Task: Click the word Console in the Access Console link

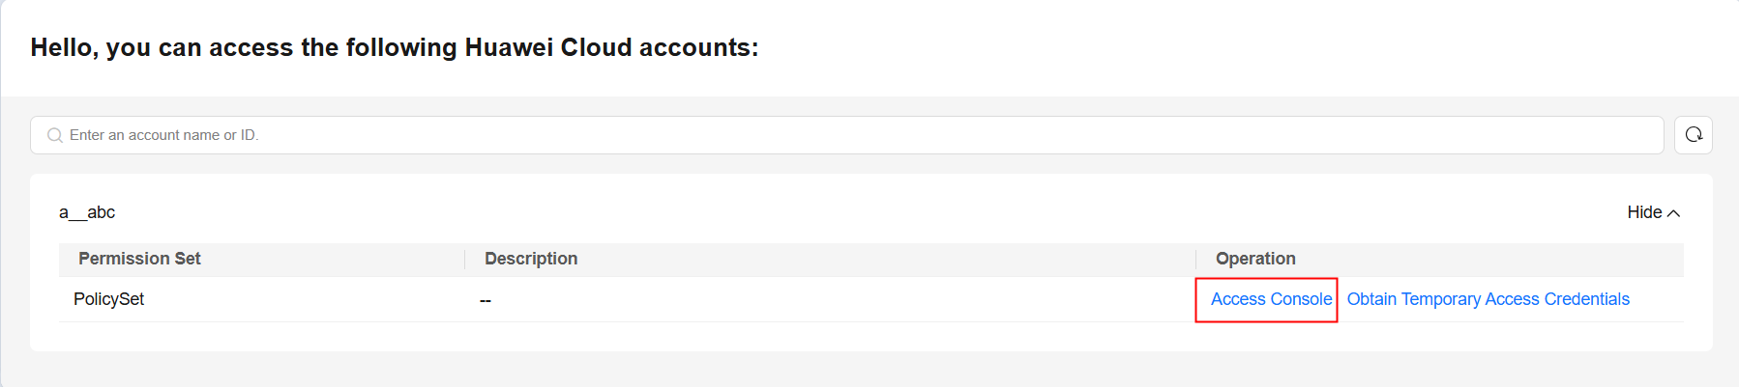Action: coord(1301,299)
